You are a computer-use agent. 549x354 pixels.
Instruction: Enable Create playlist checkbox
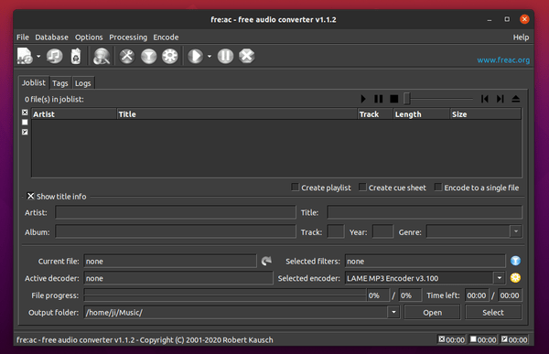tap(296, 188)
